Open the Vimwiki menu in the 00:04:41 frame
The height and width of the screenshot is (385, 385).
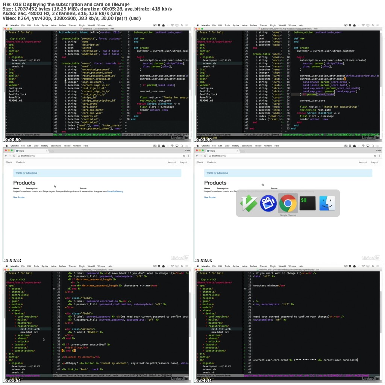tap(282, 266)
